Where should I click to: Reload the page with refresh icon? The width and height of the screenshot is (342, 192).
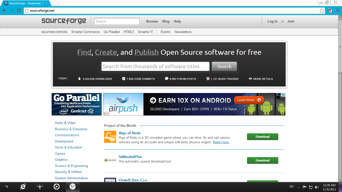[x=19, y=11]
